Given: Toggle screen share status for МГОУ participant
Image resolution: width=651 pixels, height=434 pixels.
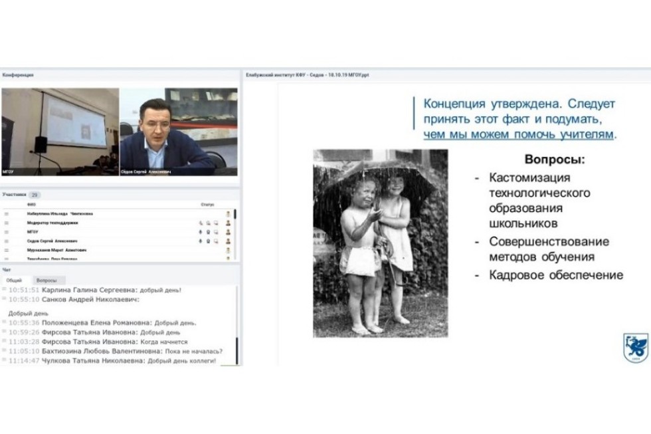Looking at the screenshot, I should tap(215, 232).
